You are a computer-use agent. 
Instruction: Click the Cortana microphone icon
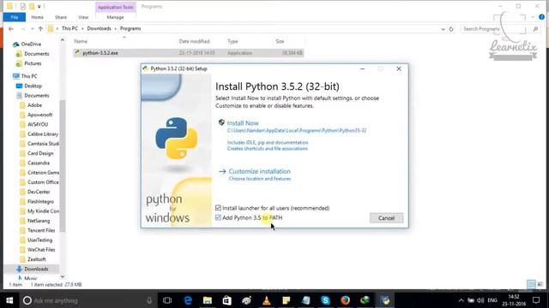[x=149, y=300]
